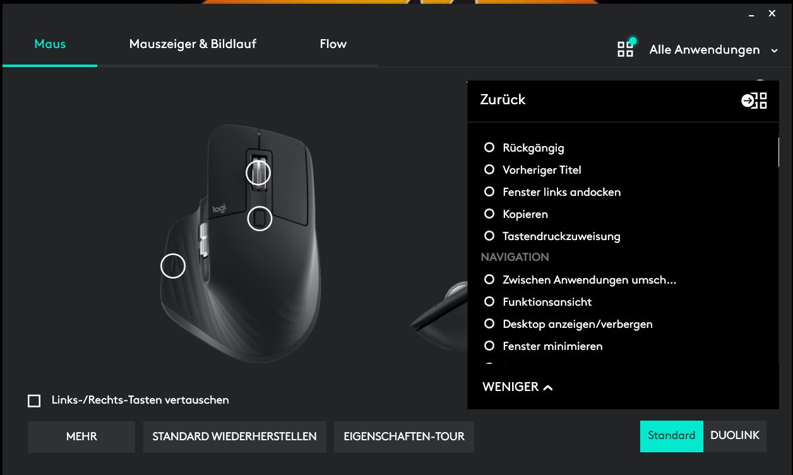Start the EIGENSCHAFTEN-TOUR
793x475 pixels.
click(404, 436)
